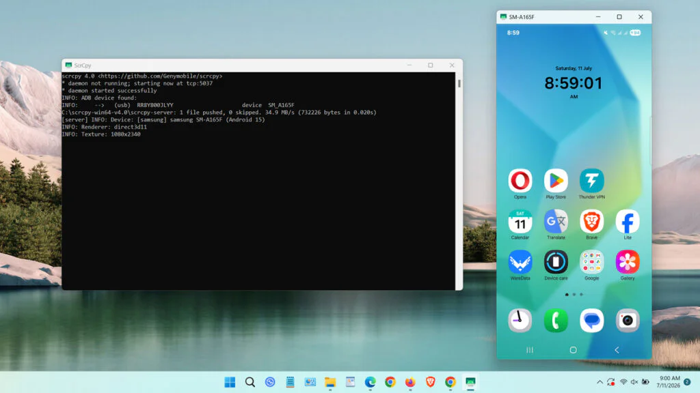The height and width of the screenshot is (393, 700).
Task: Click the 'INFO: Texture: 1080x2340' console line
Action: point(101,134)
